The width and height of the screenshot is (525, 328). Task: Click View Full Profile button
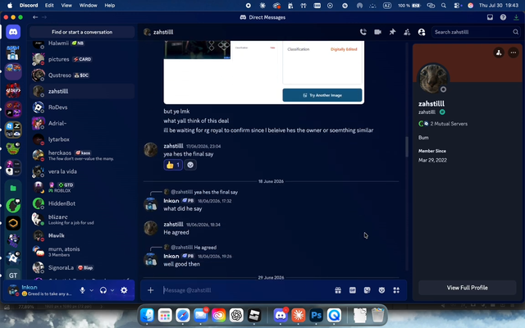point(467,288)
